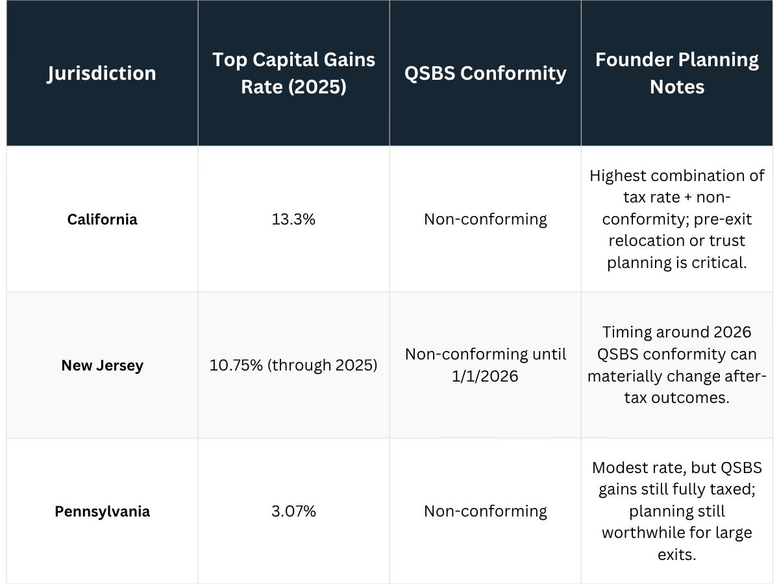Select the 3.07% rate cell
Viewport: 779px width, 584px height.
(293, 511)
